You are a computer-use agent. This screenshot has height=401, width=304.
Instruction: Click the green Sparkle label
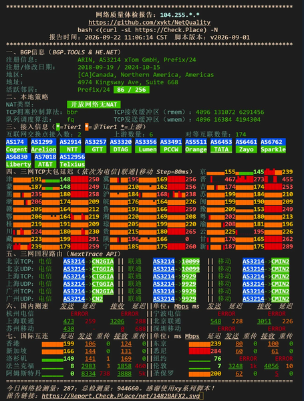[x=273, y=149]
